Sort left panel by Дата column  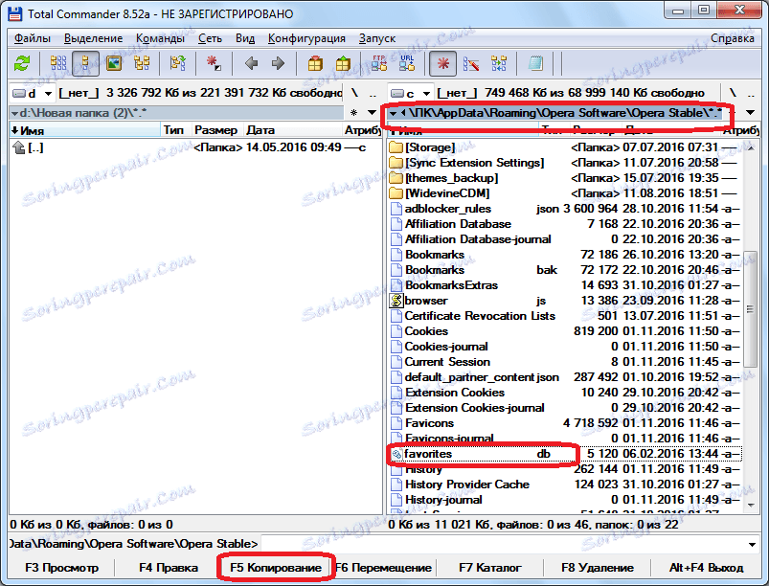293,130
